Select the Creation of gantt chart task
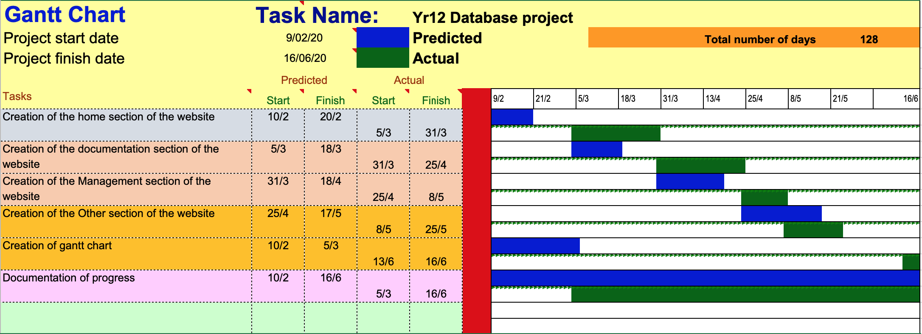 (x=126, y=254)
